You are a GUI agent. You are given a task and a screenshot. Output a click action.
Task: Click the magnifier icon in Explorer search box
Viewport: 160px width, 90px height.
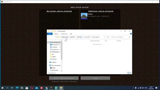pyautogui.click(x=129, y=37)
